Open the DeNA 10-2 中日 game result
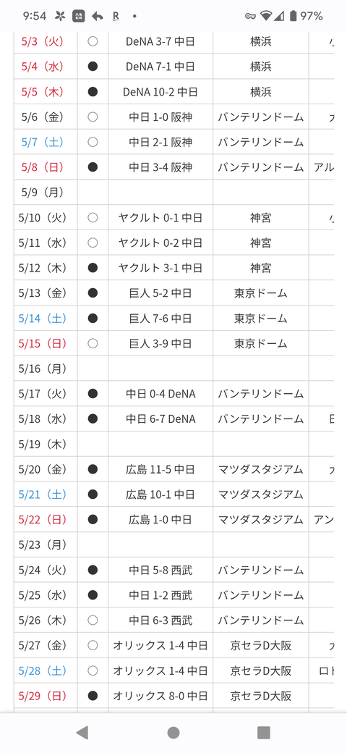The height and width of the screenshot is (753, 347). click(x=160, y=92)
